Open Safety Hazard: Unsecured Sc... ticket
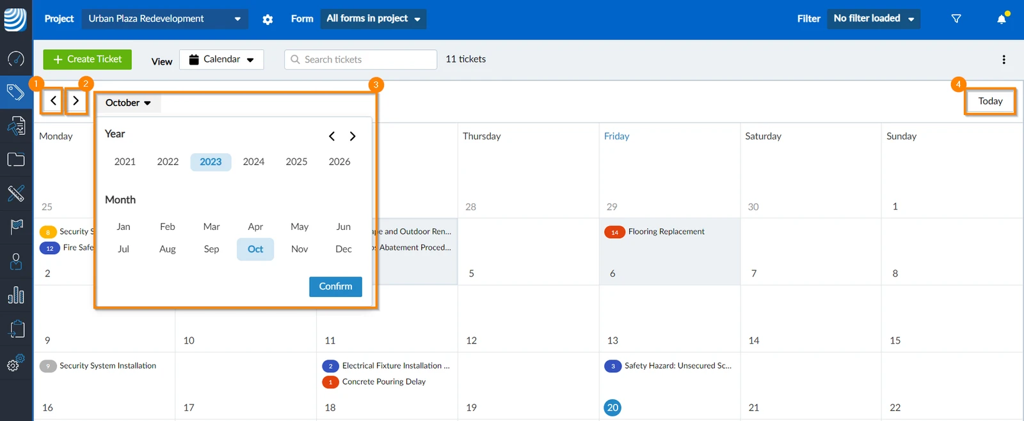This screenshot has width=1024, height=421. coord(668,366)
